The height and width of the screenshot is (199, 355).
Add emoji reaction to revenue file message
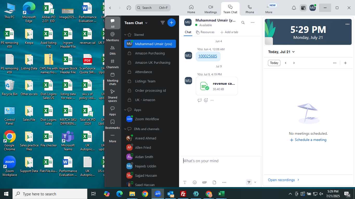click(x=206, y=100)
